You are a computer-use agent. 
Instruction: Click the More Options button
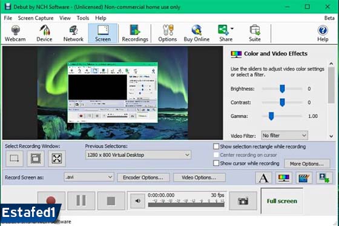[x=307, y=164]
